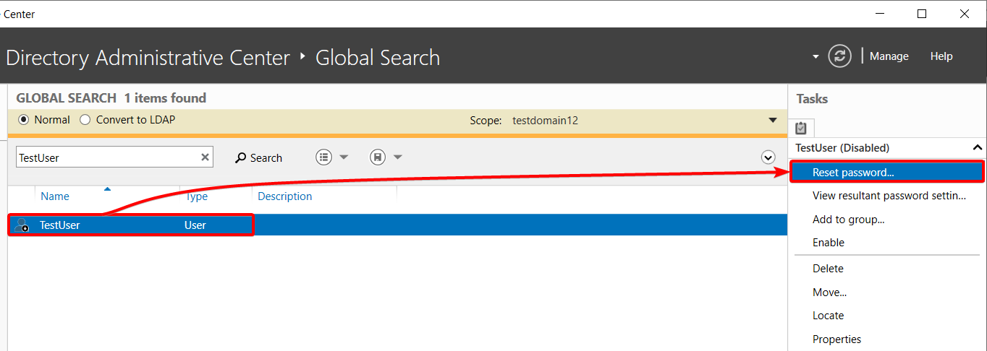This screenshot has height=351, width=987.
Task: Open the dropdown arrow beside save query icon
Action: [x=397, y=157]
